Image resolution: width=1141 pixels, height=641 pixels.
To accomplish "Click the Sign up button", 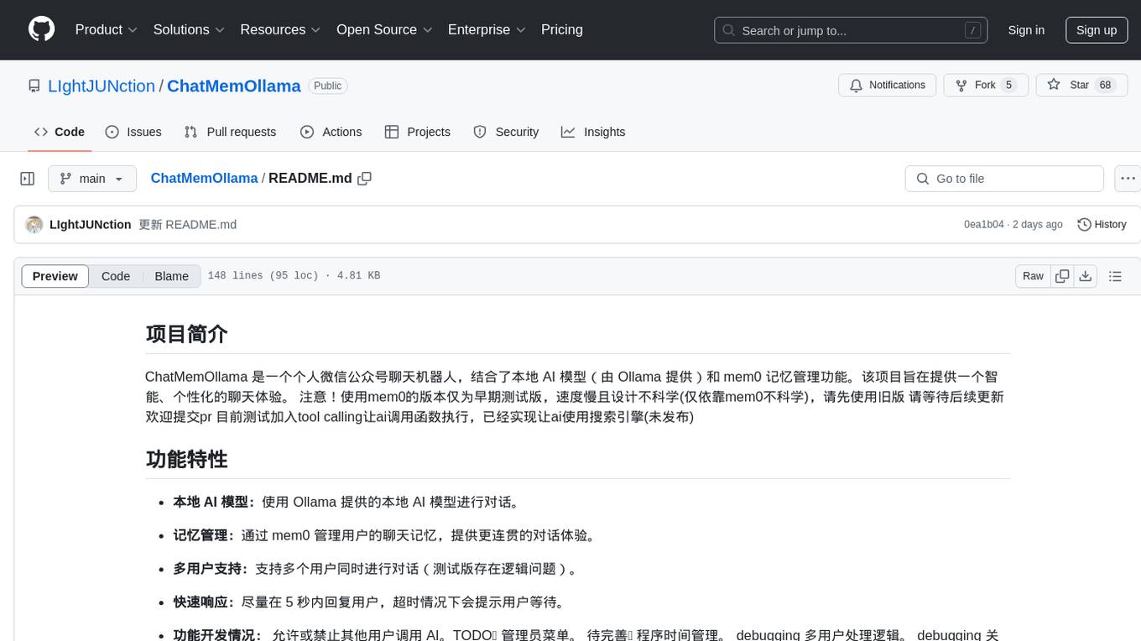I will [1097, 30].
